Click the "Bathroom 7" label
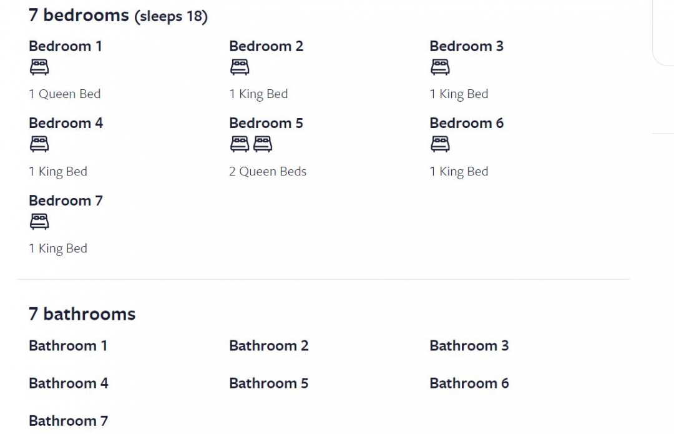 click(x=68, y=421)
